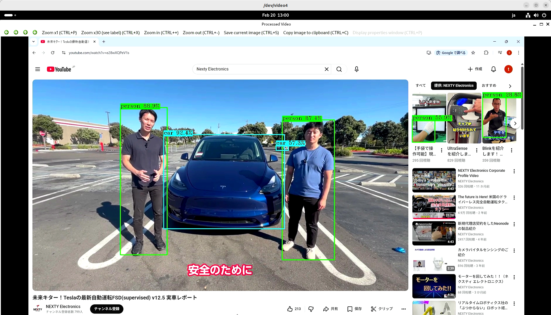Click Save current image menu item
This screenshot has height=315, width=551.
click(x=251, y=33)
